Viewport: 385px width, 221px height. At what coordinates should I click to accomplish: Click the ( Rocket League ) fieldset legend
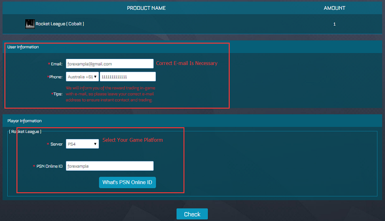click(x=25, y=132)
